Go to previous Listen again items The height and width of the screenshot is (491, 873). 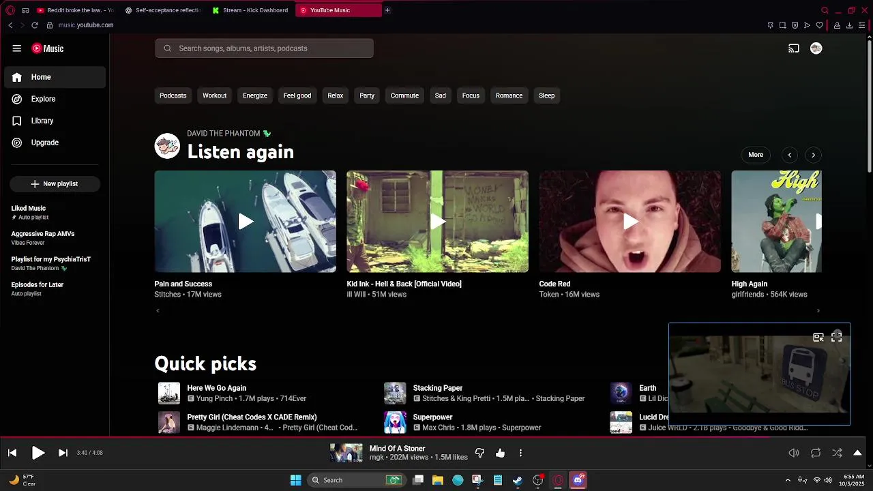[790, 155]
